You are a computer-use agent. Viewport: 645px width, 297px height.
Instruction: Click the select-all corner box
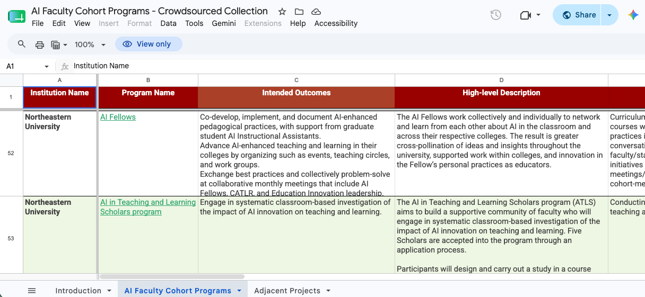click(11, 80)
